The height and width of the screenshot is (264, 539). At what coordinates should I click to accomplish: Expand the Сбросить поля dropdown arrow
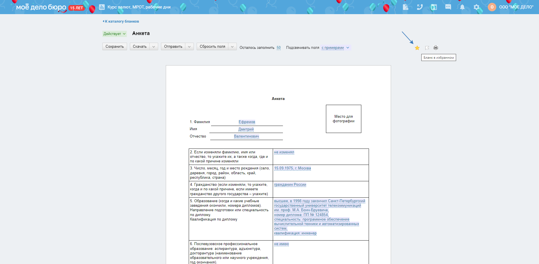(x=232, y=47)
